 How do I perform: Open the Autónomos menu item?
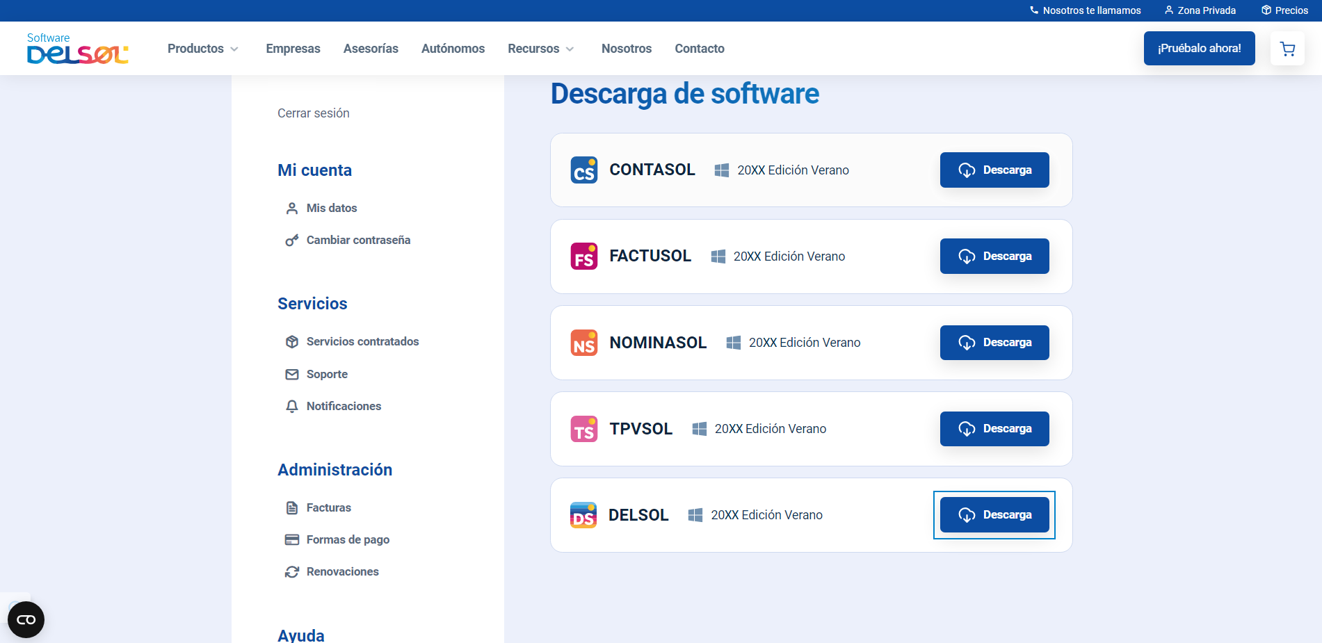453,49
